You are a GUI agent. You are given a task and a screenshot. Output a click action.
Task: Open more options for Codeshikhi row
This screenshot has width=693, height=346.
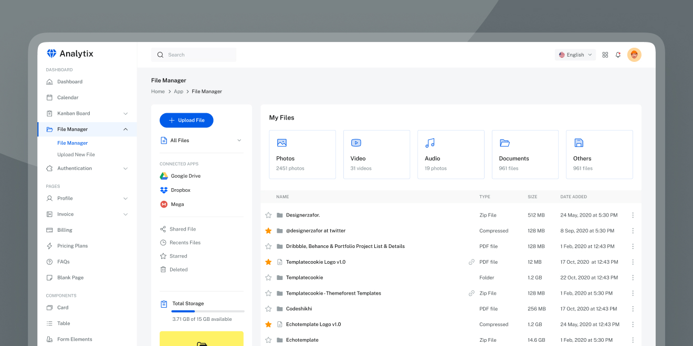click(x=633, y=309)
